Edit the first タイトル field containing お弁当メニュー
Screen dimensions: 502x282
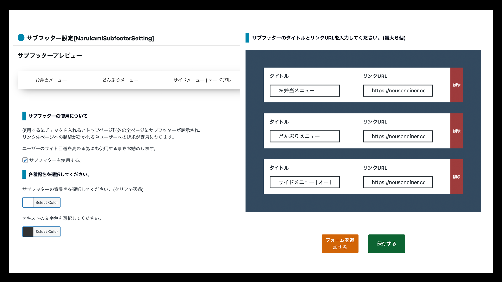pos(304,91)
